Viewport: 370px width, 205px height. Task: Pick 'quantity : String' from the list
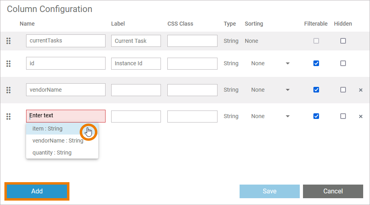(52, 153)
